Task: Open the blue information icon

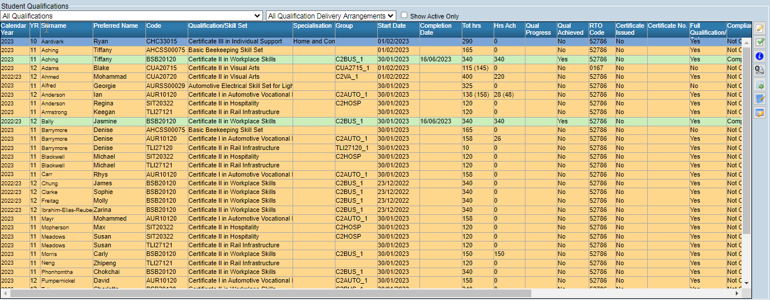Action: click(x=760, y=56)
